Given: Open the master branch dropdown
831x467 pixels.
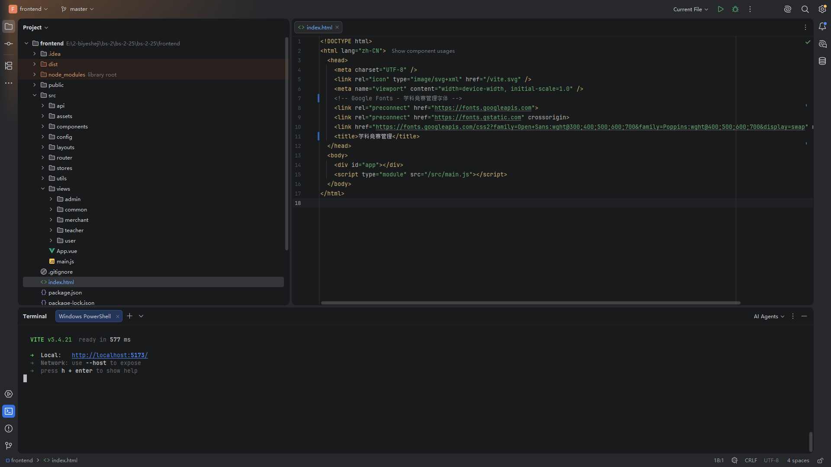Looking at the screenshot, I should pyautogui.click(x=77, y=9).
